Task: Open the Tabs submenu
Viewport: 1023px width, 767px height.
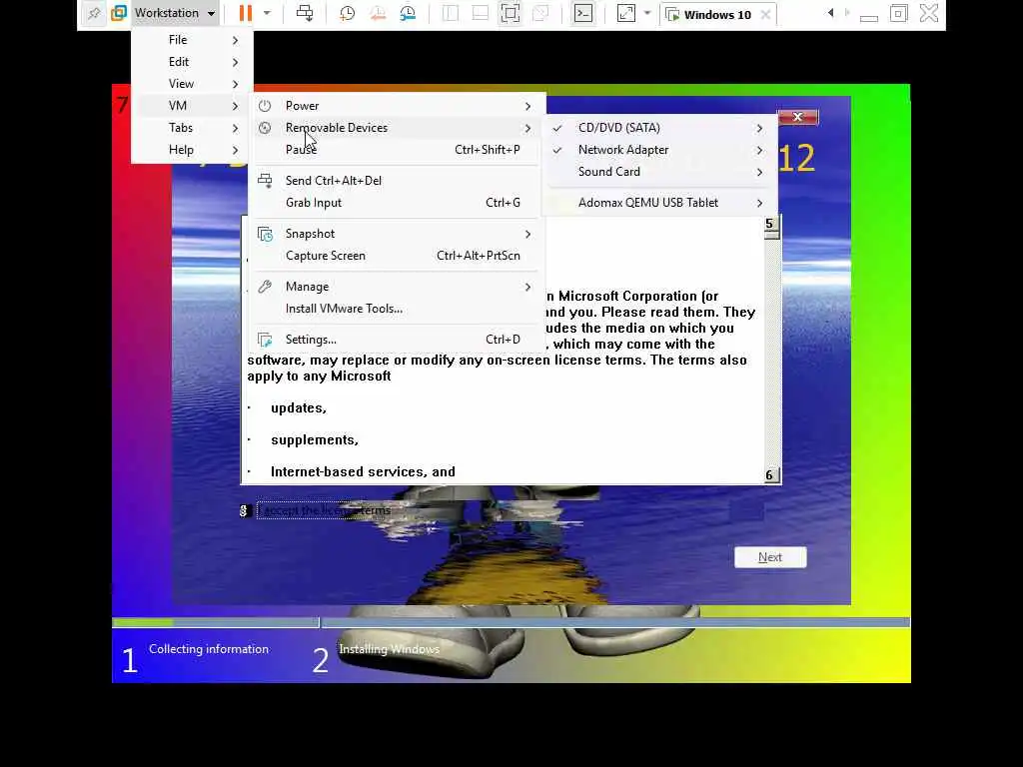Action: point(192,128)
